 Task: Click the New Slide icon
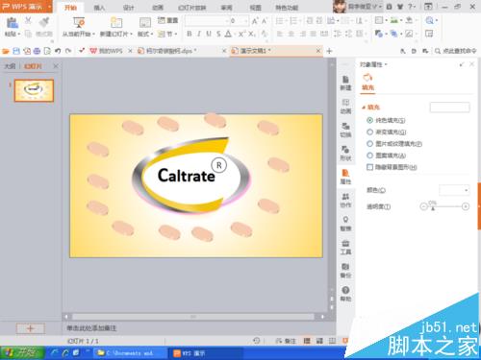click(x=116, y=23)
